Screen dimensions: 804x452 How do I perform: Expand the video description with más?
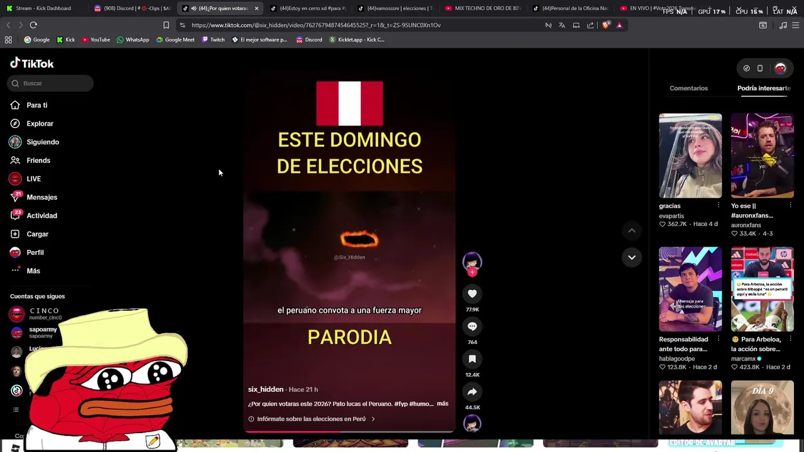(x=443, y=404)
